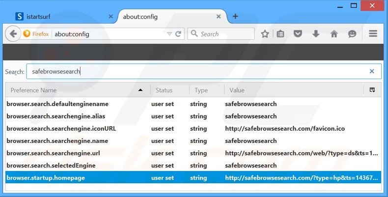The height and width of the screenshot is (197, 388).
Task: Close the Firefox window
Action: point(372,5)
